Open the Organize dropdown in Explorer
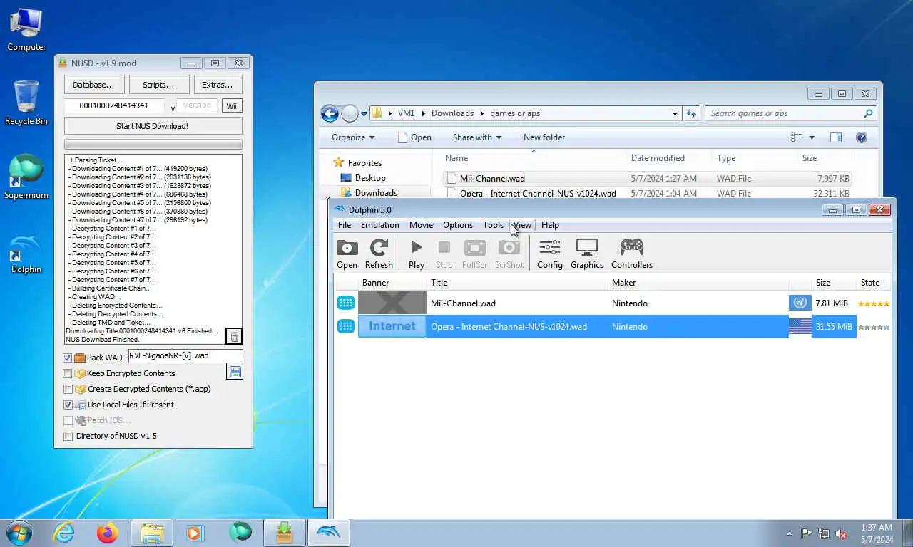Viewport: 913px width, 547px height. [352, 137]
